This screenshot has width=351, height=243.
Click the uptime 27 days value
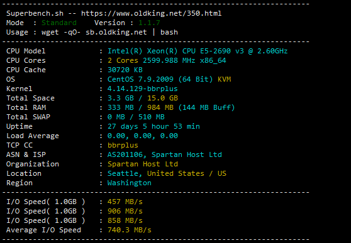[x=153, y=126]
